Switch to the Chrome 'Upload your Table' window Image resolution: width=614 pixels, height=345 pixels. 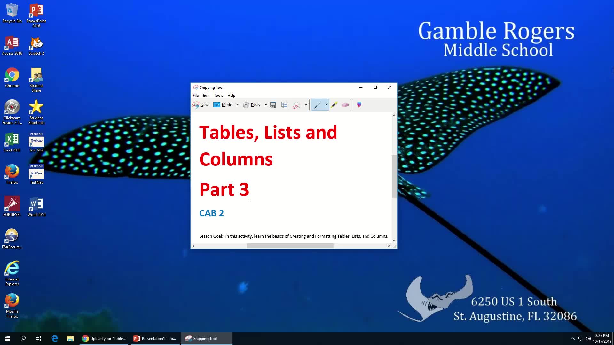pos(104,339)
